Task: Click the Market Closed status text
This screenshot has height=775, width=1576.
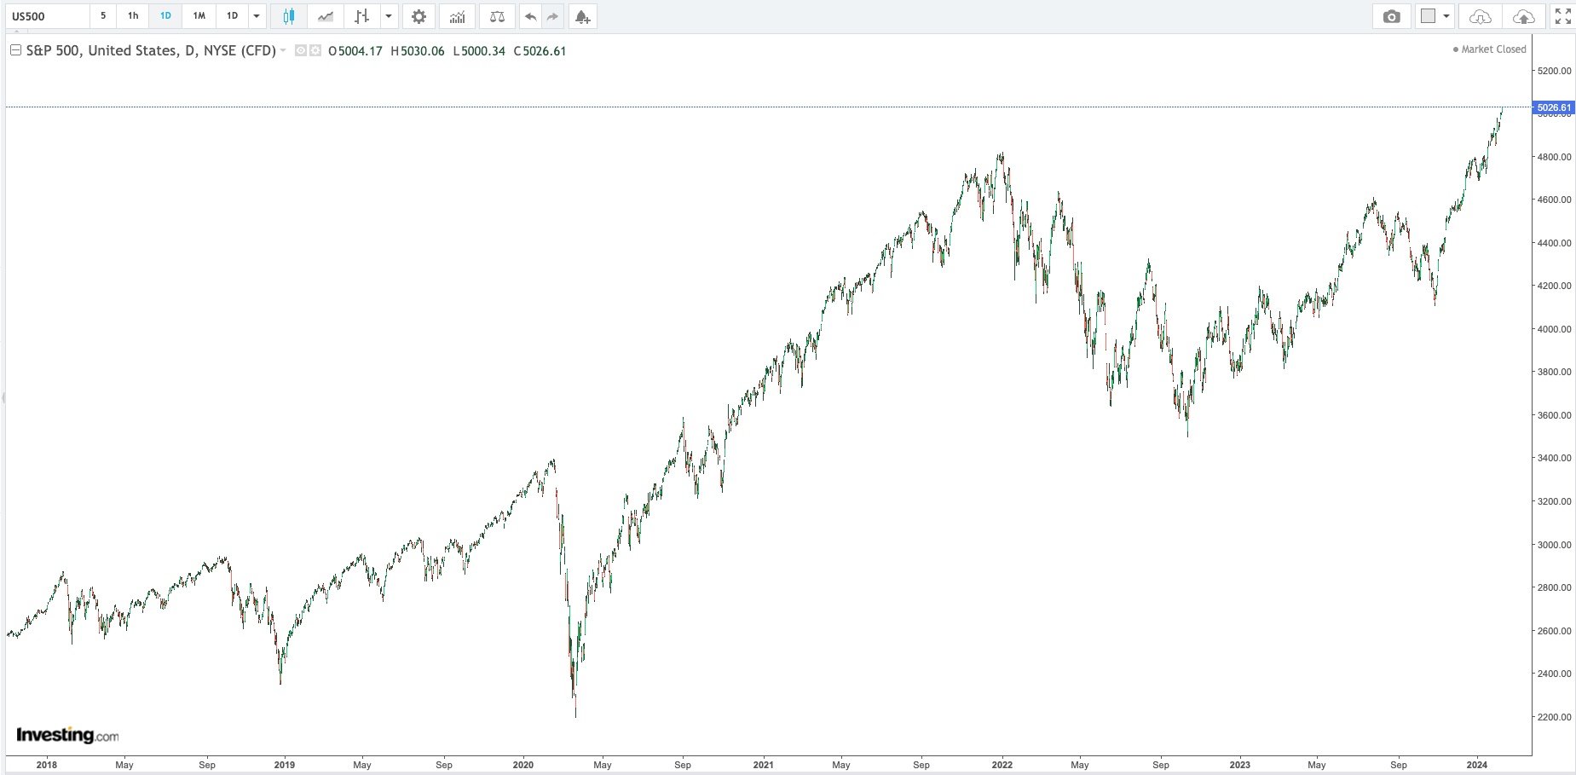Action: pyautogui.click(x=1493, y=49)
